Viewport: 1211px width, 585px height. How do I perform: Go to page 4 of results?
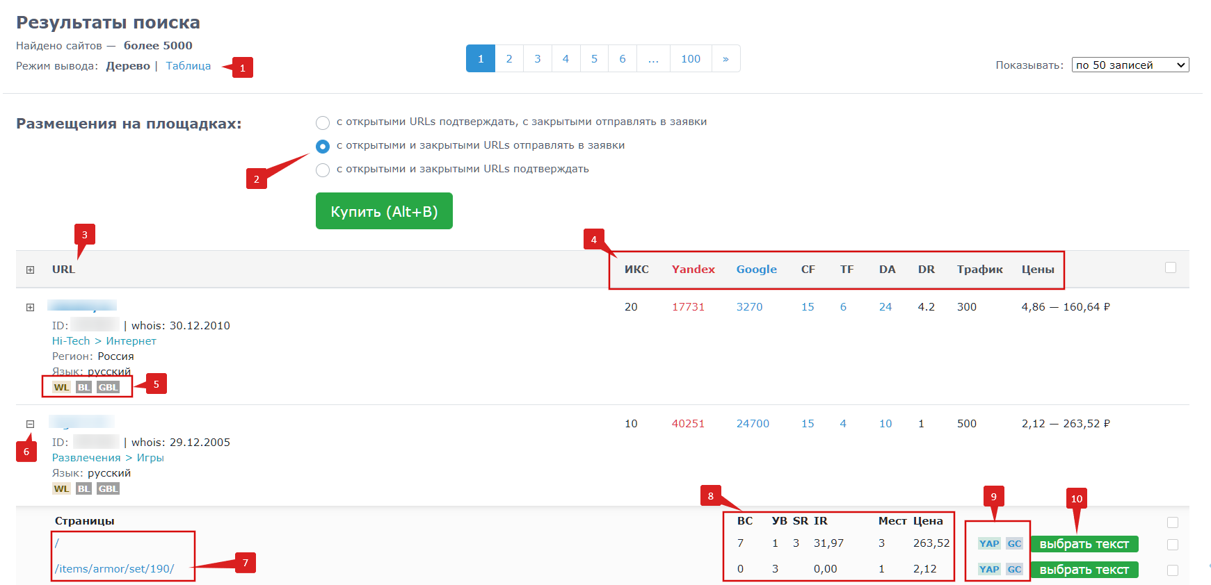pos(566,58)
